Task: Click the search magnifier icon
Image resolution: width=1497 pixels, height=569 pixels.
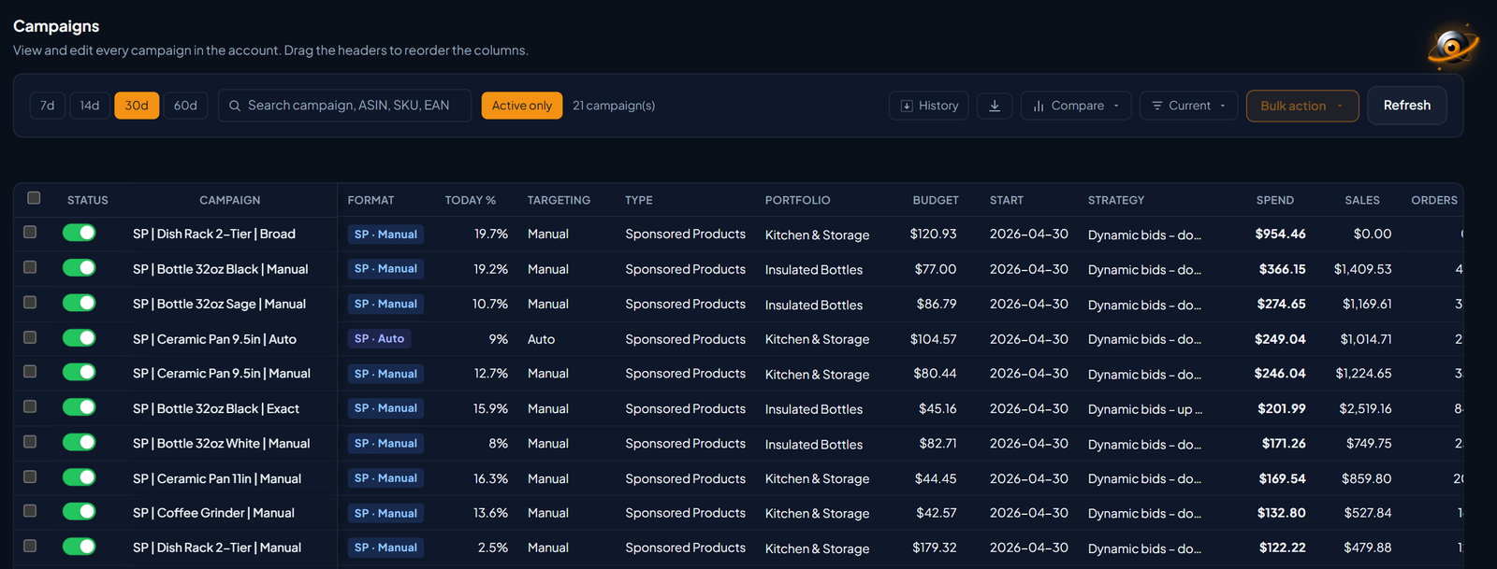Action: tap(235, 106)
